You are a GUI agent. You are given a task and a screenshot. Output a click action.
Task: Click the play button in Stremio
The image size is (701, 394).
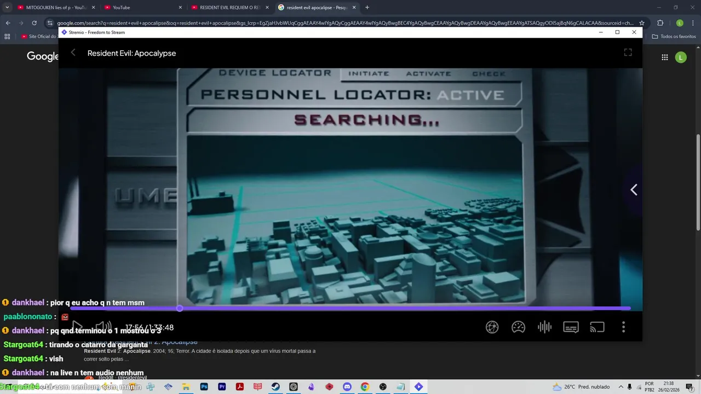click(78, 327)
